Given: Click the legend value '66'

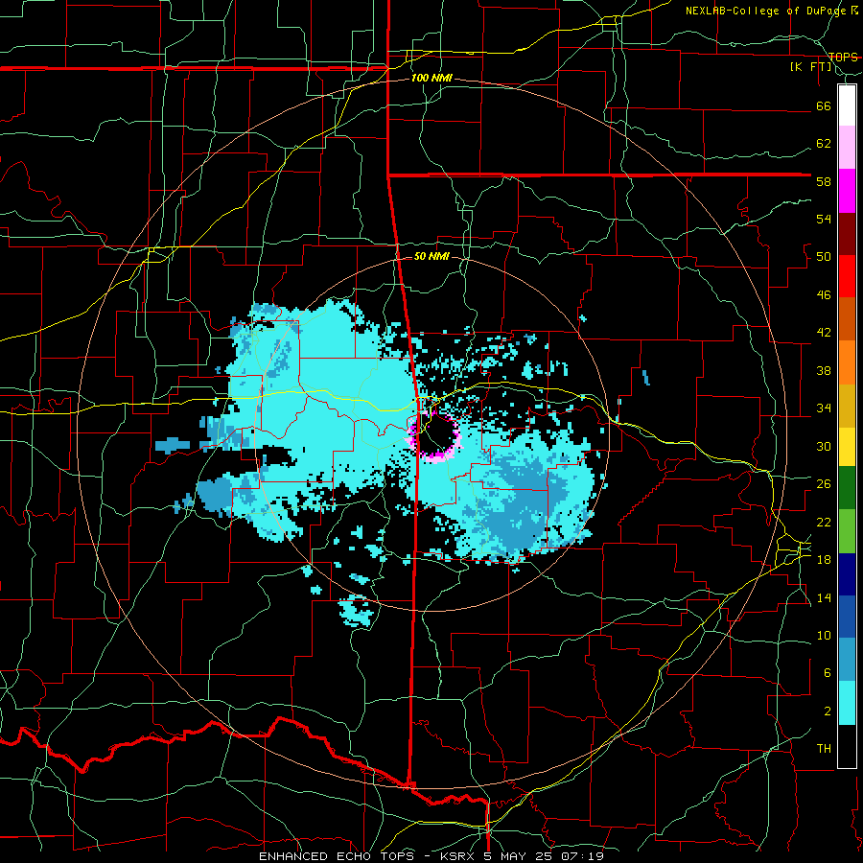Looking at the screenshot, I should [824, 106].
